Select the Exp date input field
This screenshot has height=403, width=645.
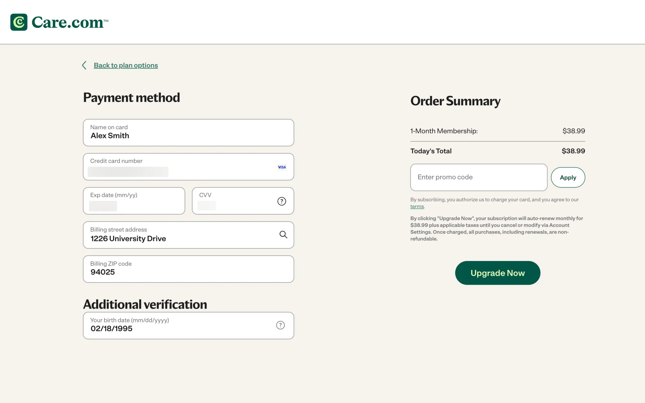134,201
